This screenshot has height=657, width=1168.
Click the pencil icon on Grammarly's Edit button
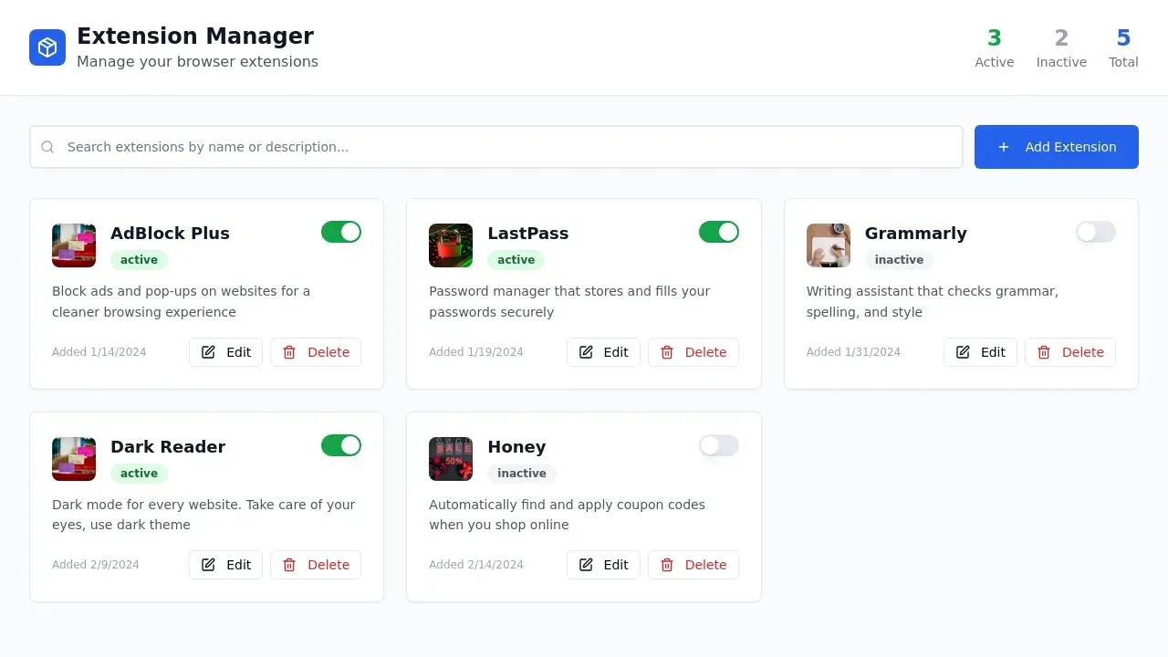pos(963,351)
